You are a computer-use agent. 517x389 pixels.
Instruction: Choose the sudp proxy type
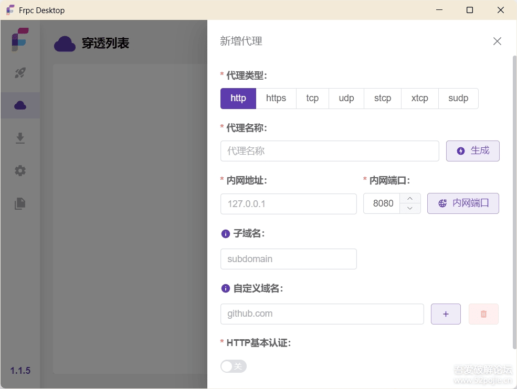tap(458, 99)
